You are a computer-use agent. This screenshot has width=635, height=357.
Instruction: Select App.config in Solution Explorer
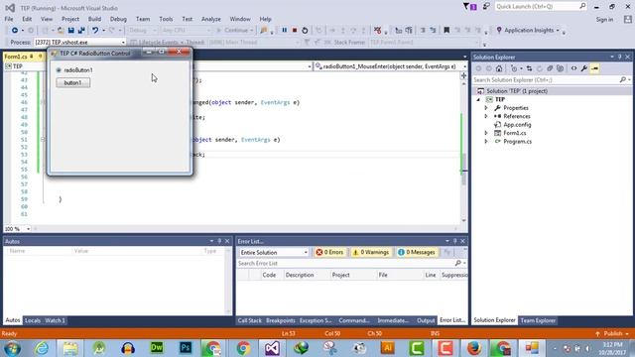pos(517,125)
